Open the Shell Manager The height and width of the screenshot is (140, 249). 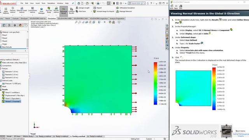coord(42,11)
